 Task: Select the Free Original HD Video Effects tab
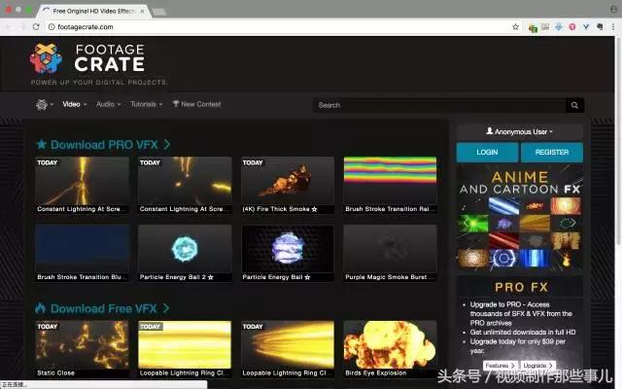92,9
